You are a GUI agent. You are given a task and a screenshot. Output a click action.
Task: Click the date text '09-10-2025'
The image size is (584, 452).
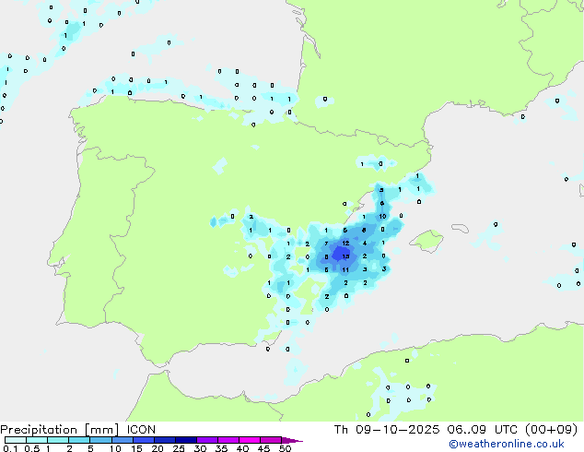(397, 430)
